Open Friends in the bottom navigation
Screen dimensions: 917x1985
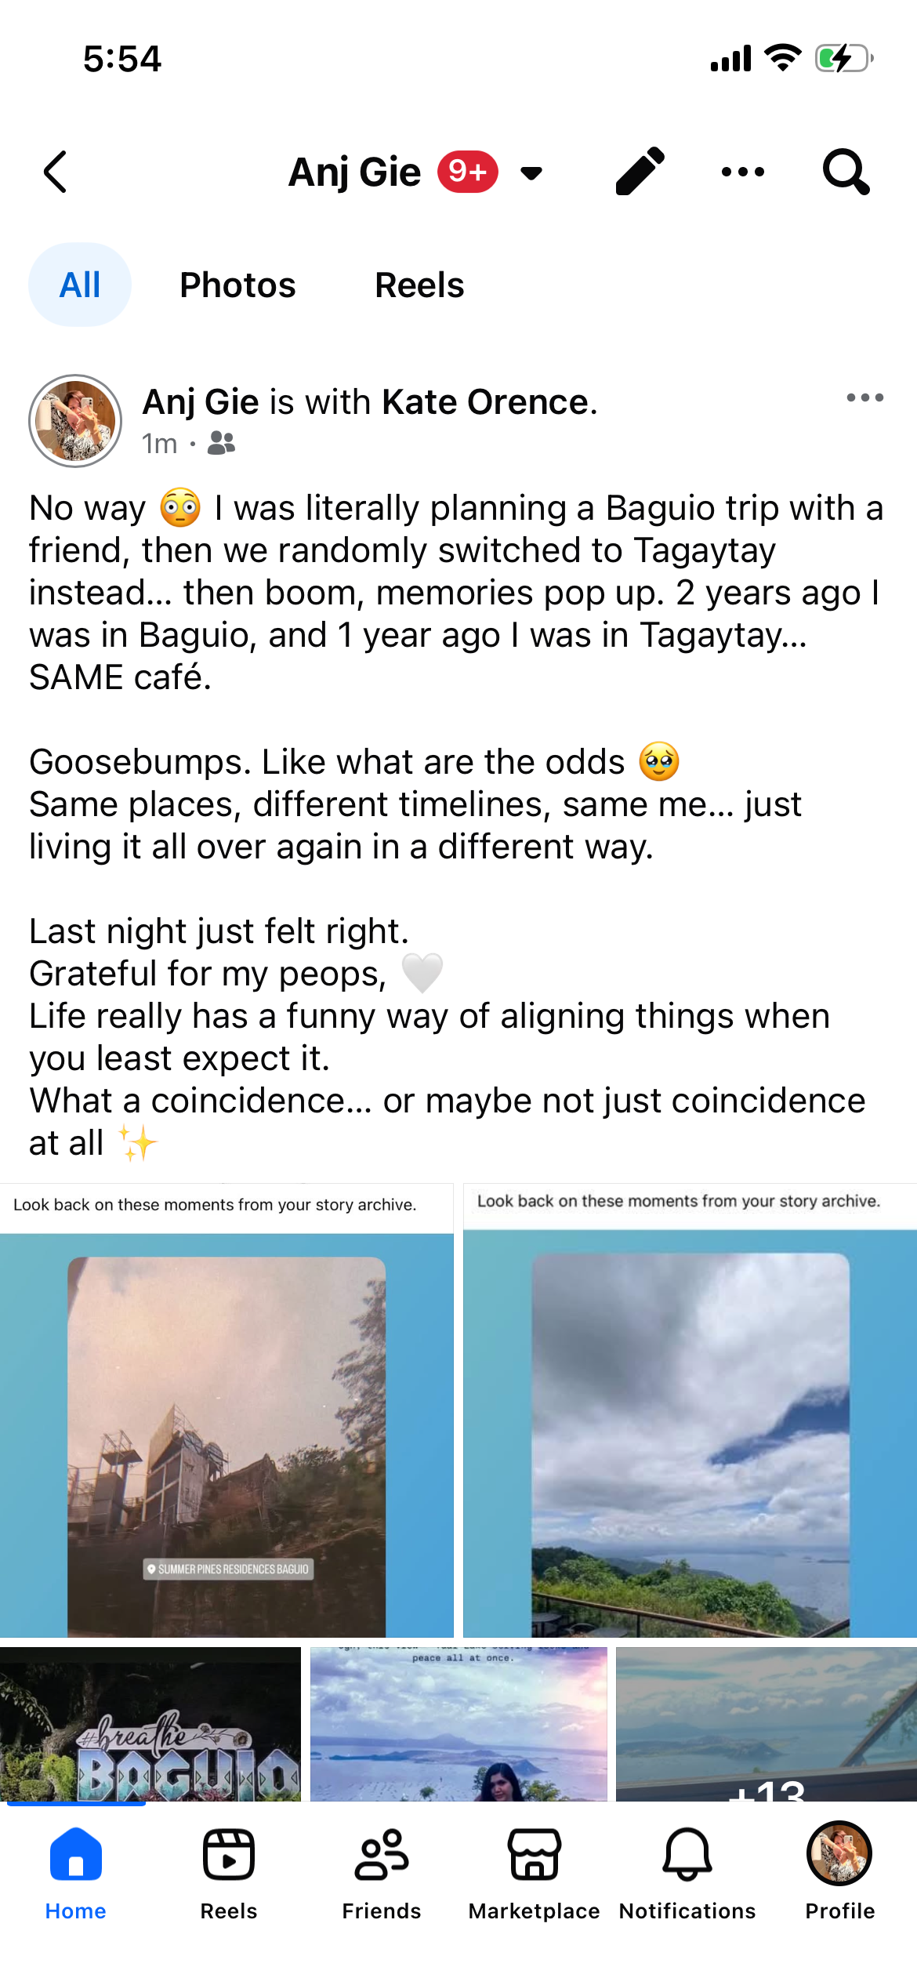[382, 1872]
